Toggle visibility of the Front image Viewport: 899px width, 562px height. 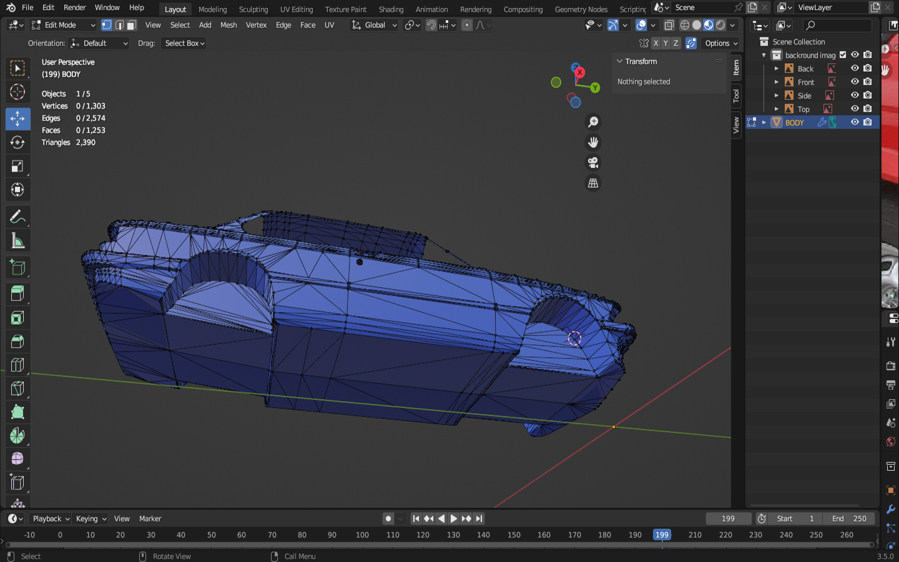pos(855,82)
